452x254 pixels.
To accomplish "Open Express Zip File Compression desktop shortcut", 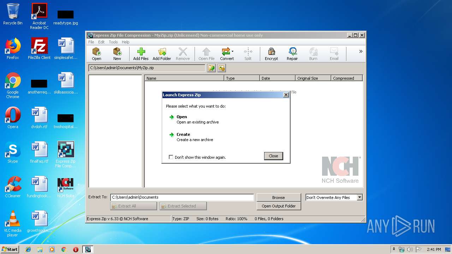I will coord(66,155).
